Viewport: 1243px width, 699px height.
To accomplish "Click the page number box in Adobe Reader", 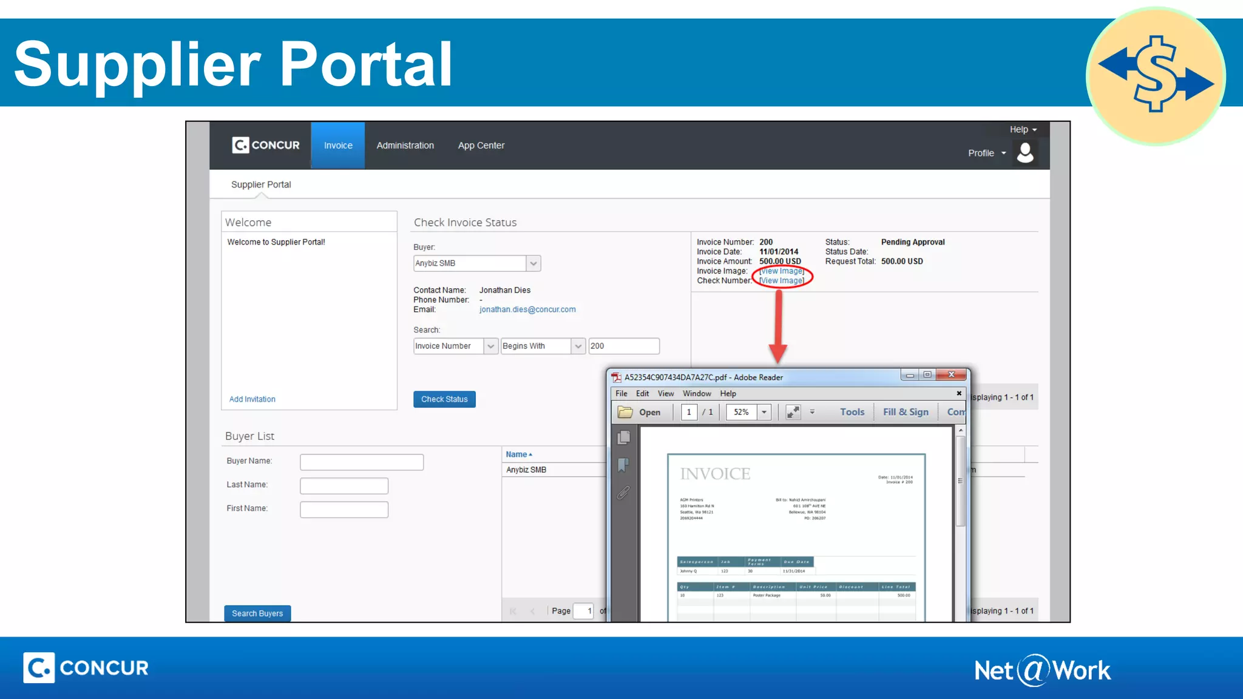I will coord(689,412).
